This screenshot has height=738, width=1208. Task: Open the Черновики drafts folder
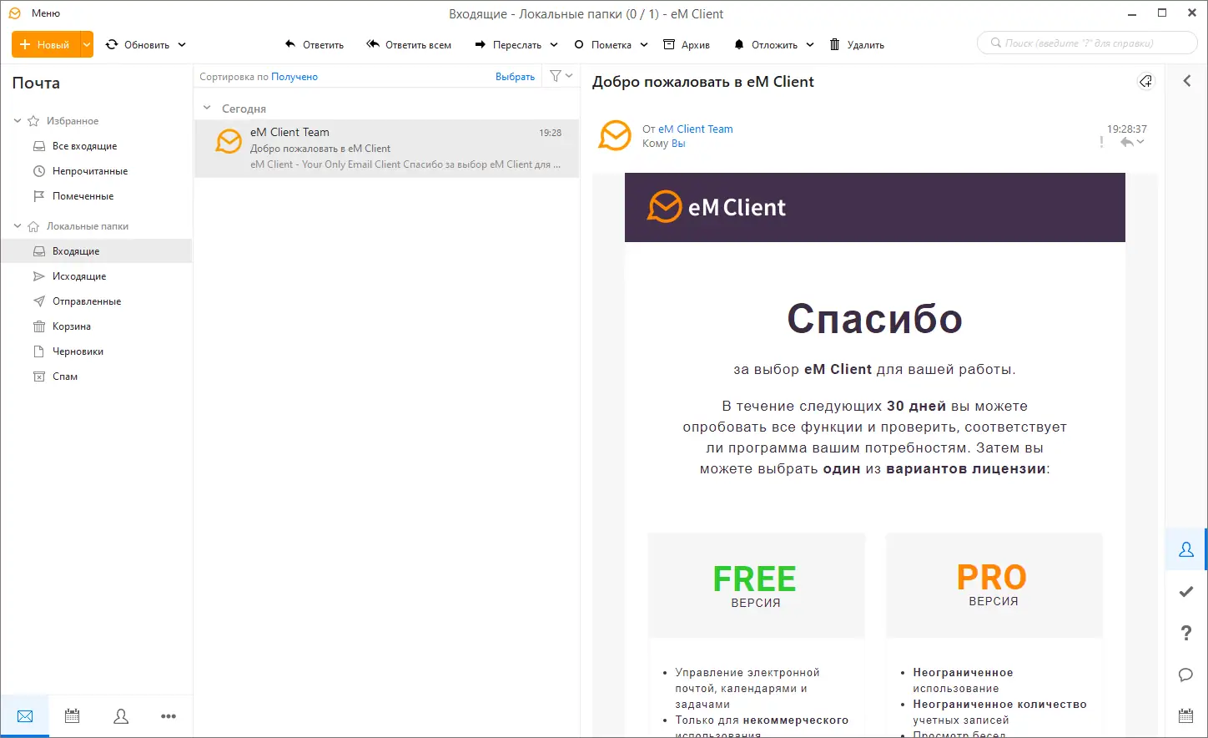[x=78, y=351]
